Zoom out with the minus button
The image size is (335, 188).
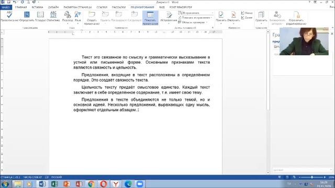pyautogui.click(x=299, y=177)
